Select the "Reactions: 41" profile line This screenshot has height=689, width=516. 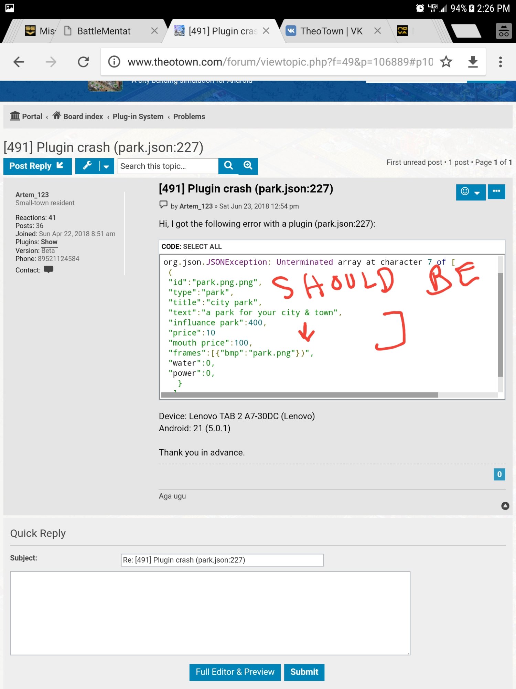click(35, 218)
